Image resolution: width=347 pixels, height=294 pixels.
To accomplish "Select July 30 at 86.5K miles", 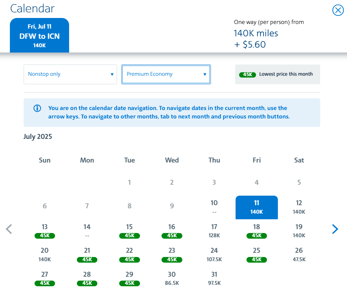I will [172, 278].
